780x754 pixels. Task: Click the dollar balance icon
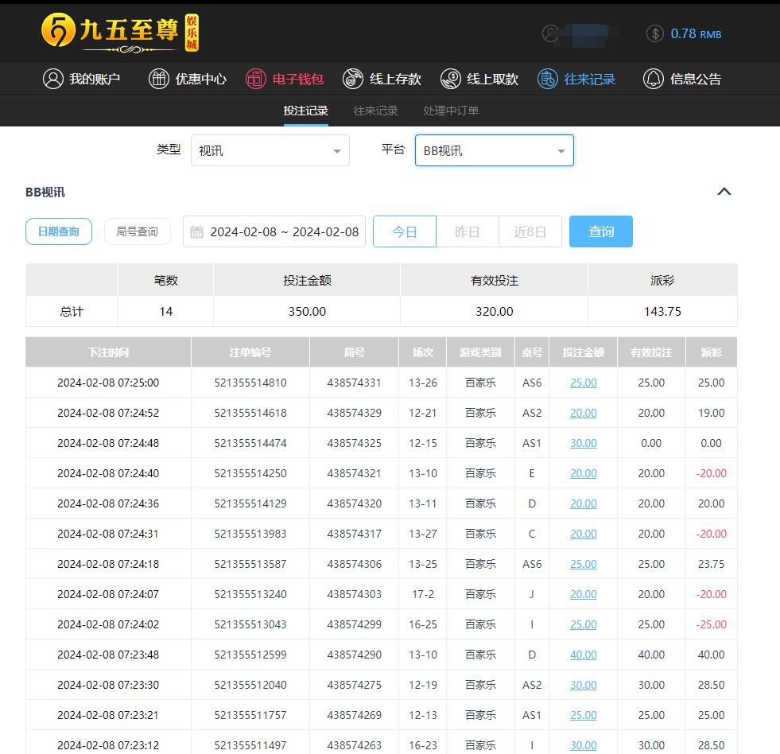click(x=654, y=34)
